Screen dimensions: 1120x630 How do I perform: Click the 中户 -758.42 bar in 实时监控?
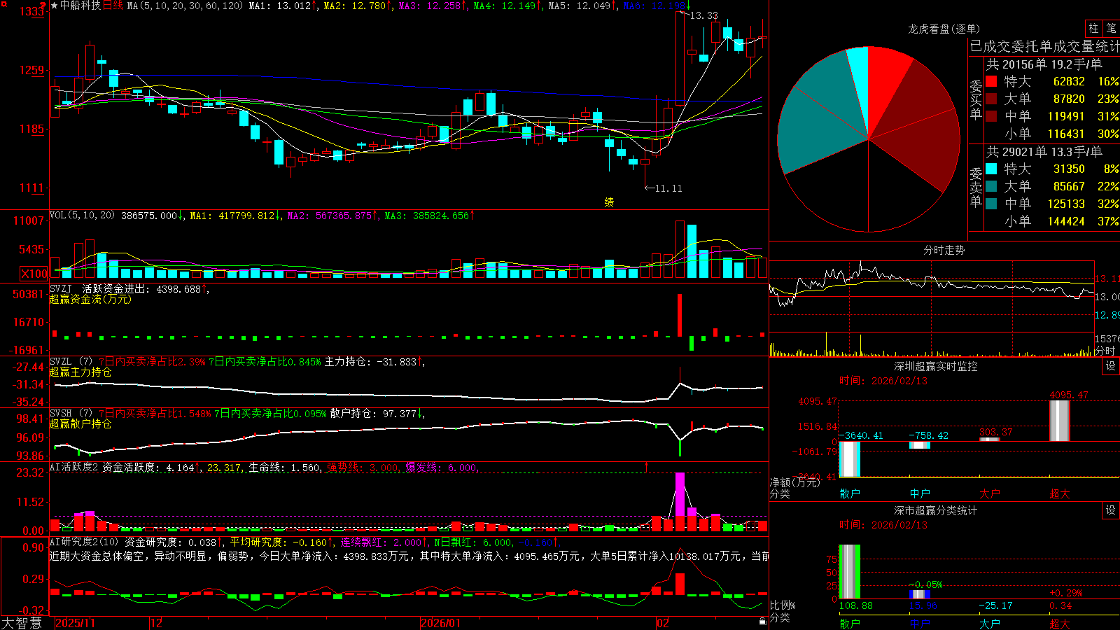(x=920, y=445)
